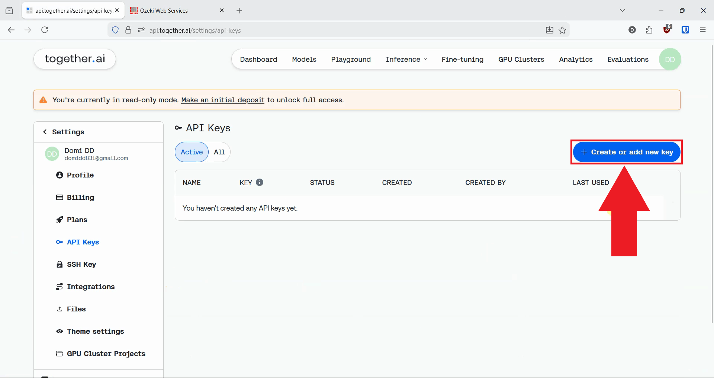Select the All keys filter
Viewport: 714px width, 378px height.
pyautogui.click(x=219, y=152)
